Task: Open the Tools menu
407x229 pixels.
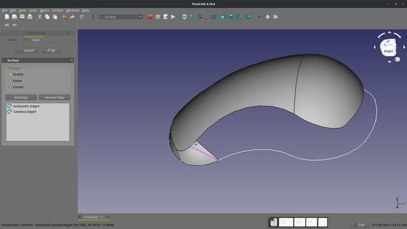Action: 33,10
